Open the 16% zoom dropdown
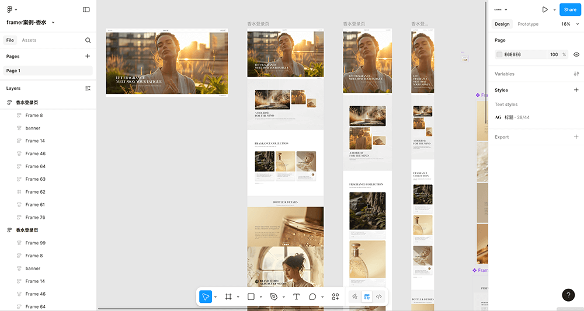The width and height of the screenshot is (584, 311). (x=570, y=24)
